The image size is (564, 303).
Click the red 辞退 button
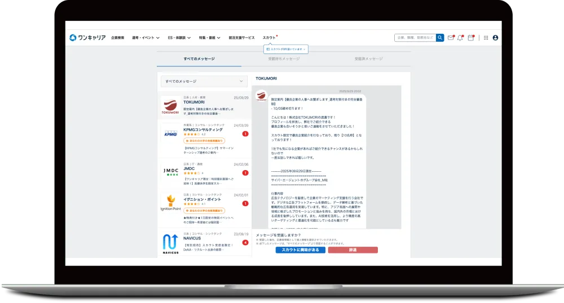point(352,249)
